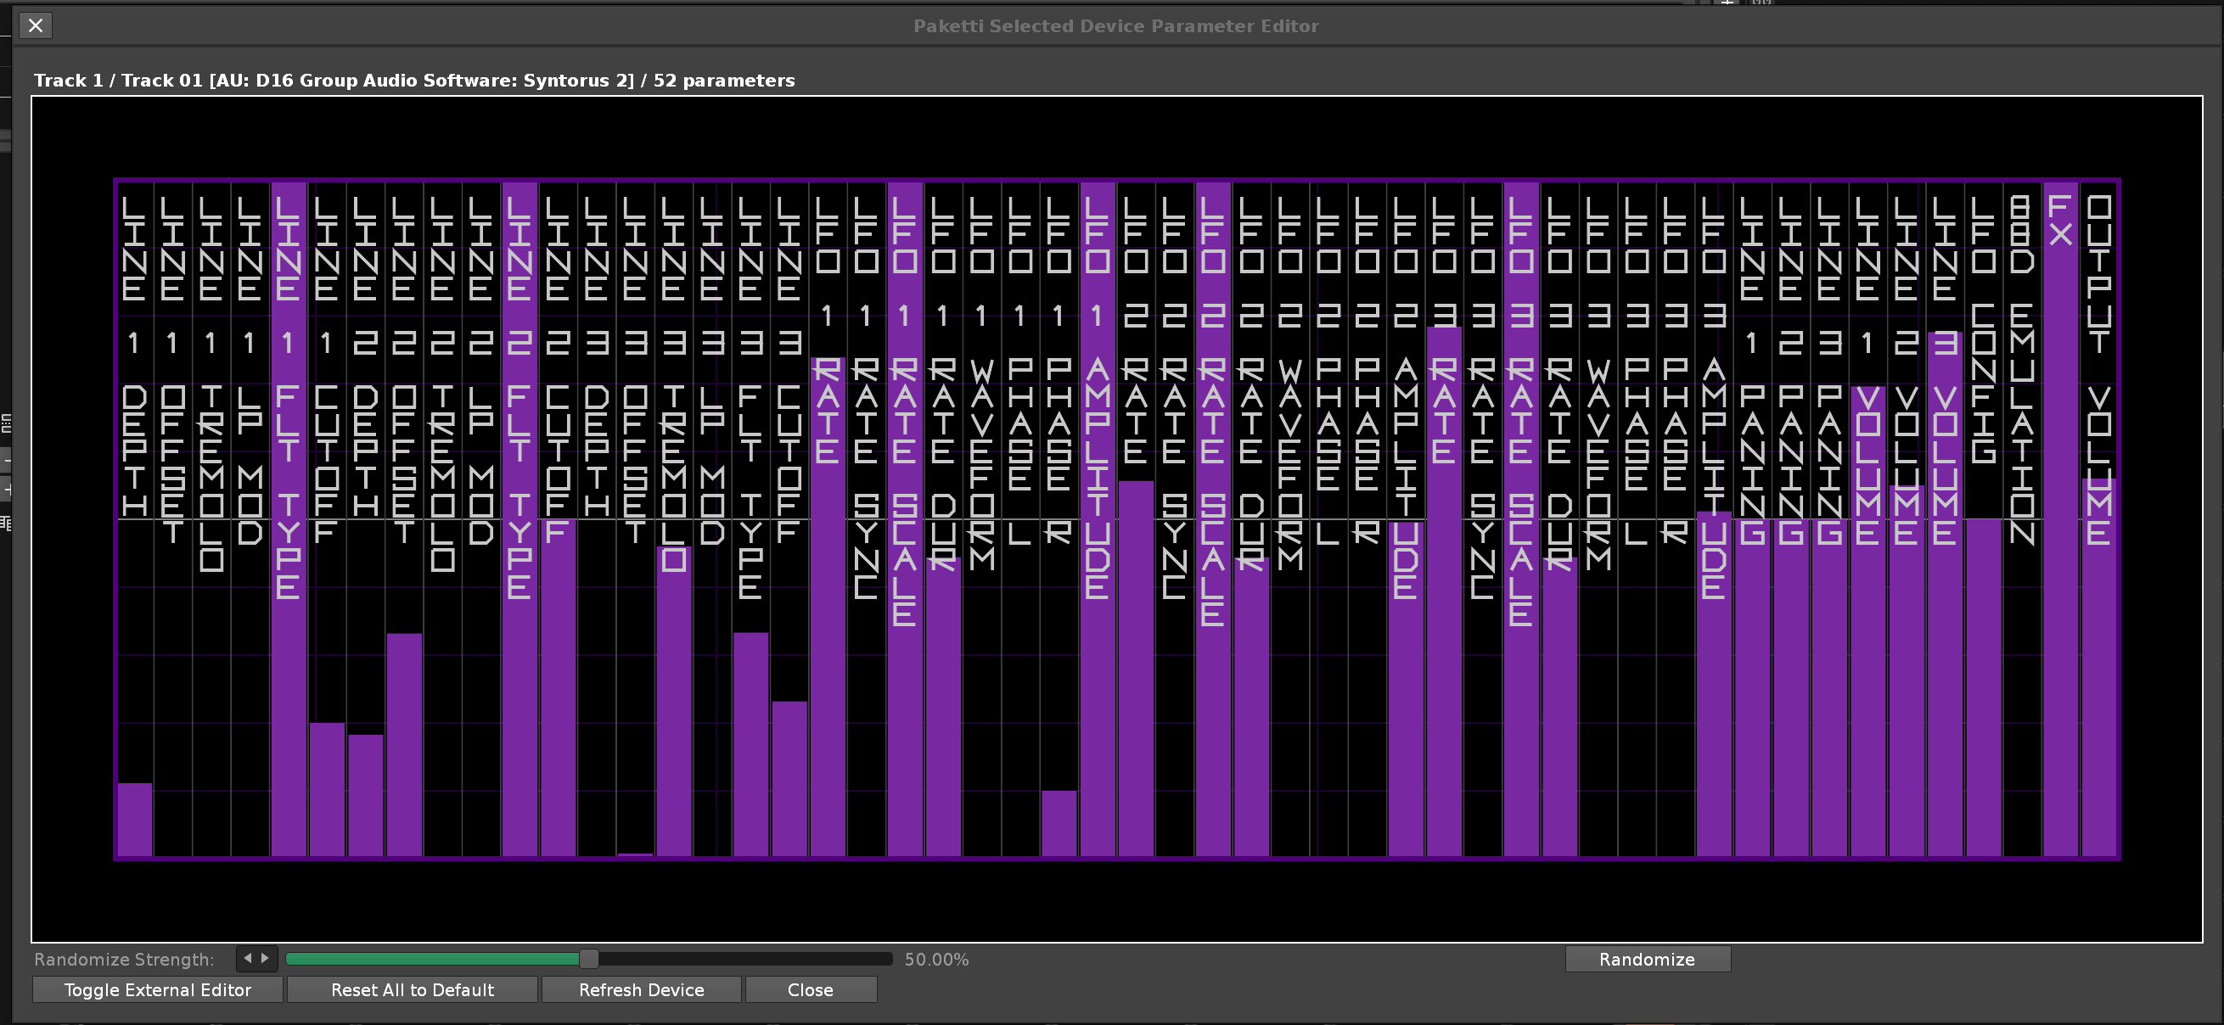
Task: Click Toggle External Editor
Action: coord(157,989)
